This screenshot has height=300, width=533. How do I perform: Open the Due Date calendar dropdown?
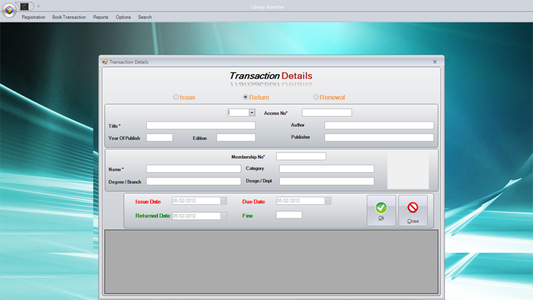(x=328, y=201)
